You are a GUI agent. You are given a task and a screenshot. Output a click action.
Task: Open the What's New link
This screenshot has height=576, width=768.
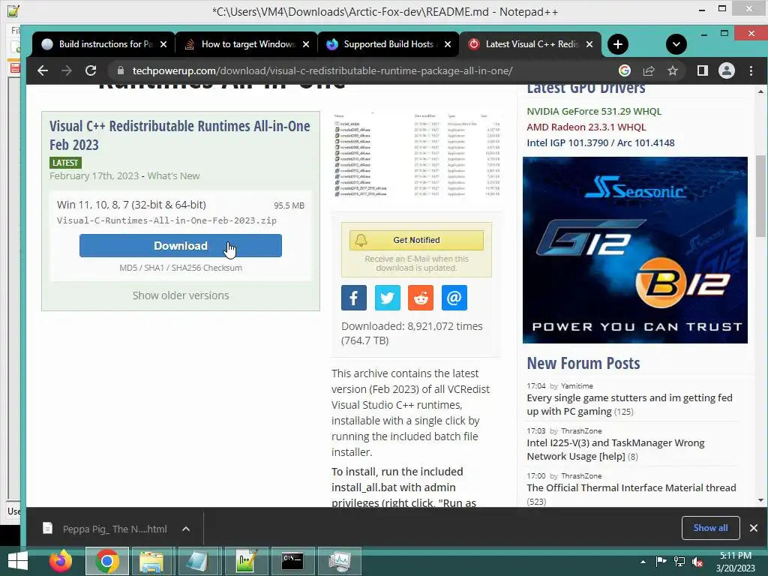coord(173,175)
